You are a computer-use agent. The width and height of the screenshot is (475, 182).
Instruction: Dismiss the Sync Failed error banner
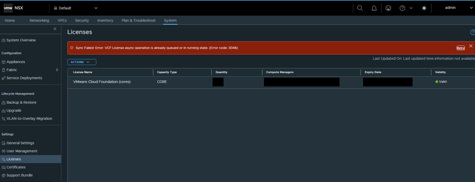tap(471, 46)
